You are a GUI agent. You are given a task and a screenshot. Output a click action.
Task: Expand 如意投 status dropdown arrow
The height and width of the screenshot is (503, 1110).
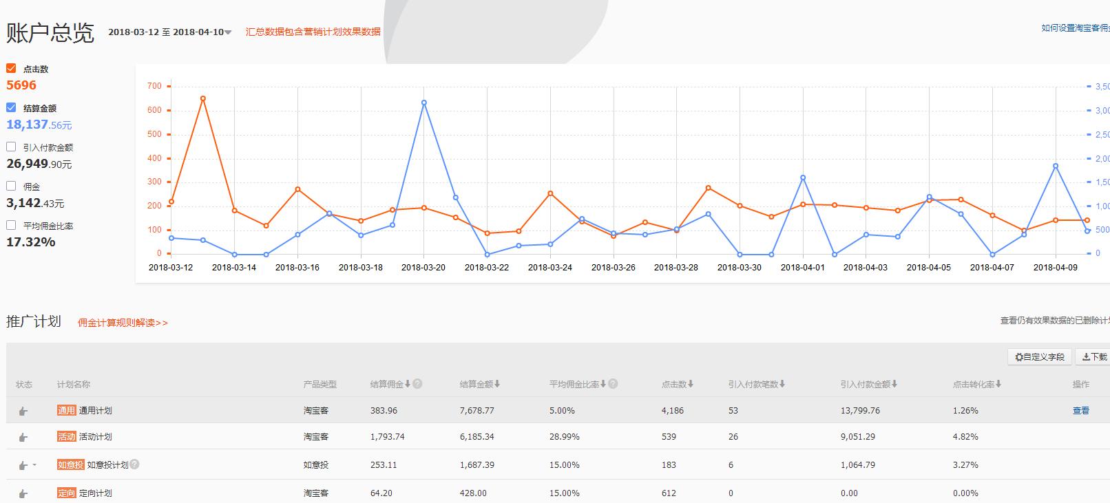34,466
